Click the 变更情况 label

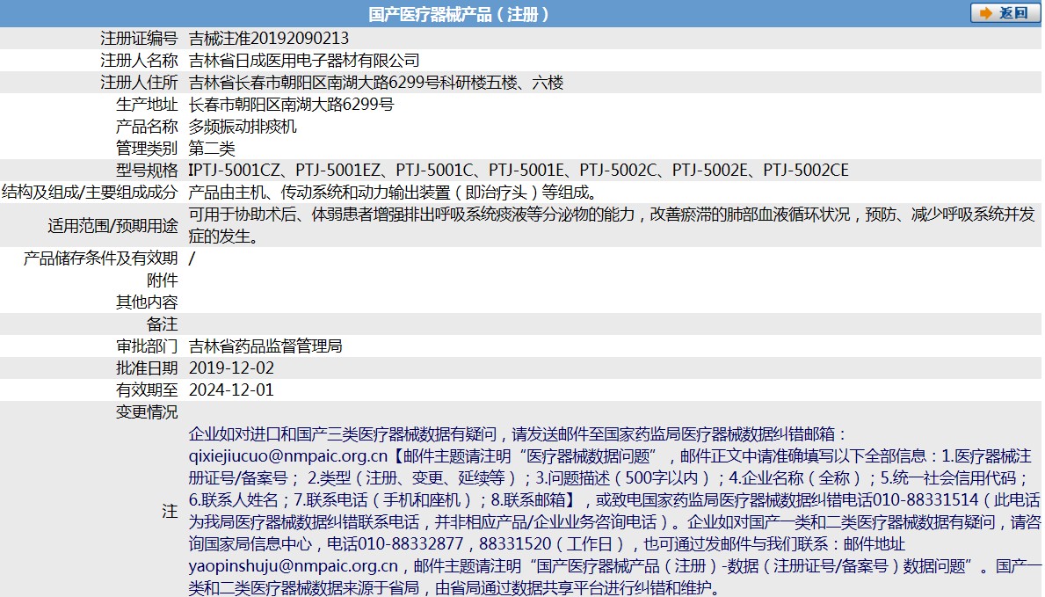[x=147, y=412]
